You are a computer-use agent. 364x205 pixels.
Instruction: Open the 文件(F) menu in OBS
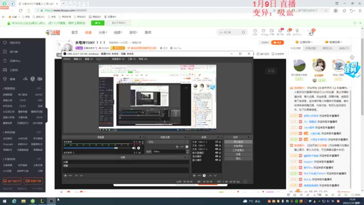tap(67, 59)
